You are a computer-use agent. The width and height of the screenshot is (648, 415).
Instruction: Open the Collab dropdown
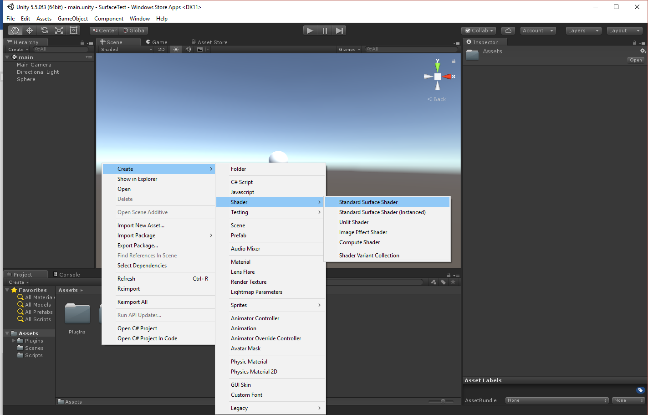[479, 31]
